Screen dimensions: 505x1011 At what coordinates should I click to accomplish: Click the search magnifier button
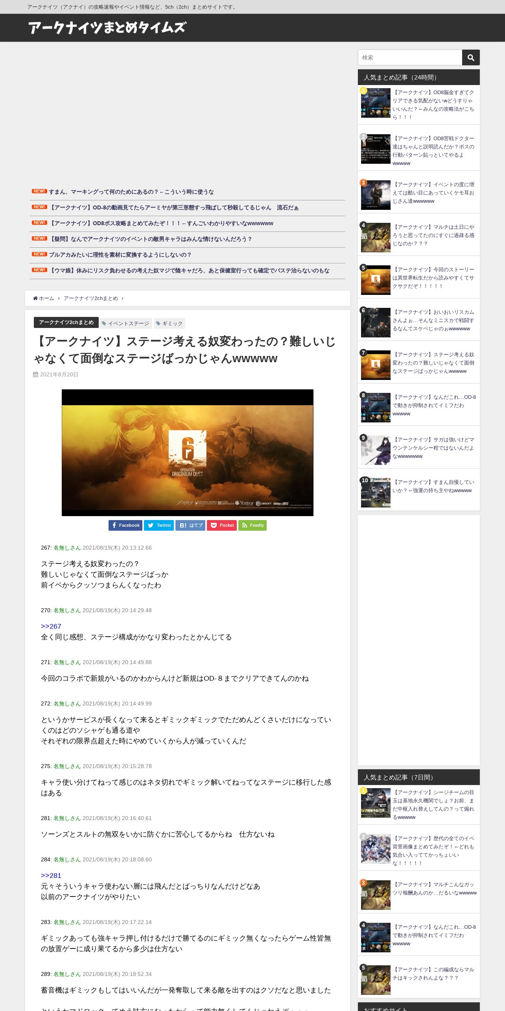pyautogui.click(x=470, y=57)
